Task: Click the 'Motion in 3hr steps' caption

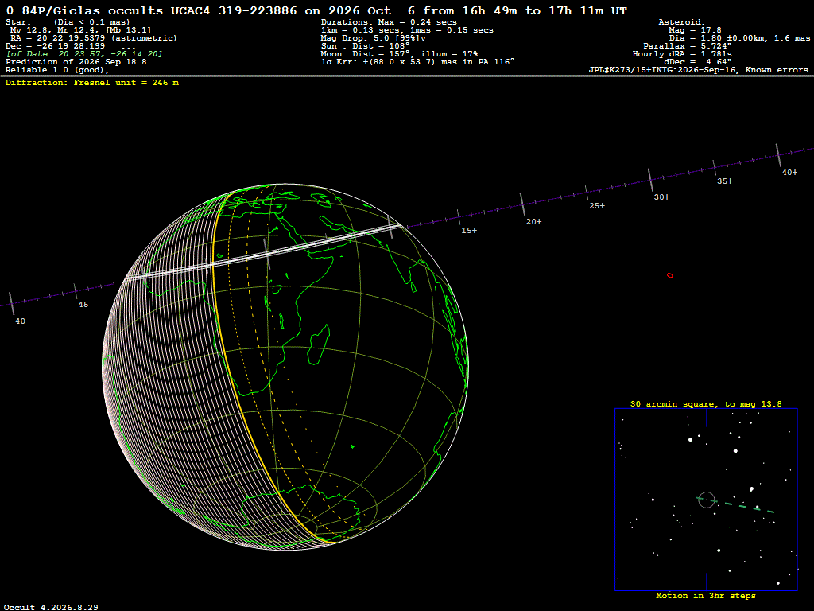Action: pos(706,596)
